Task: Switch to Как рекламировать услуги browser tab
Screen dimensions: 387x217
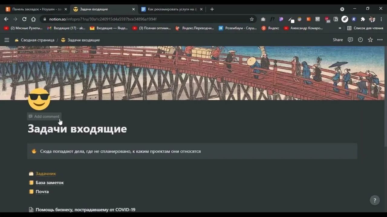Action: coord(172,9)
